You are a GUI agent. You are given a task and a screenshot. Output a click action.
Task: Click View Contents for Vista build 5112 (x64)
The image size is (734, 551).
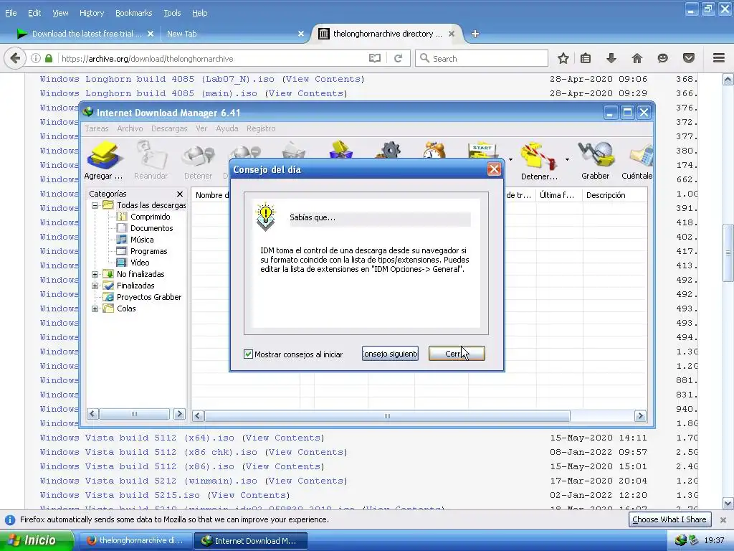[x=283, y=438]
